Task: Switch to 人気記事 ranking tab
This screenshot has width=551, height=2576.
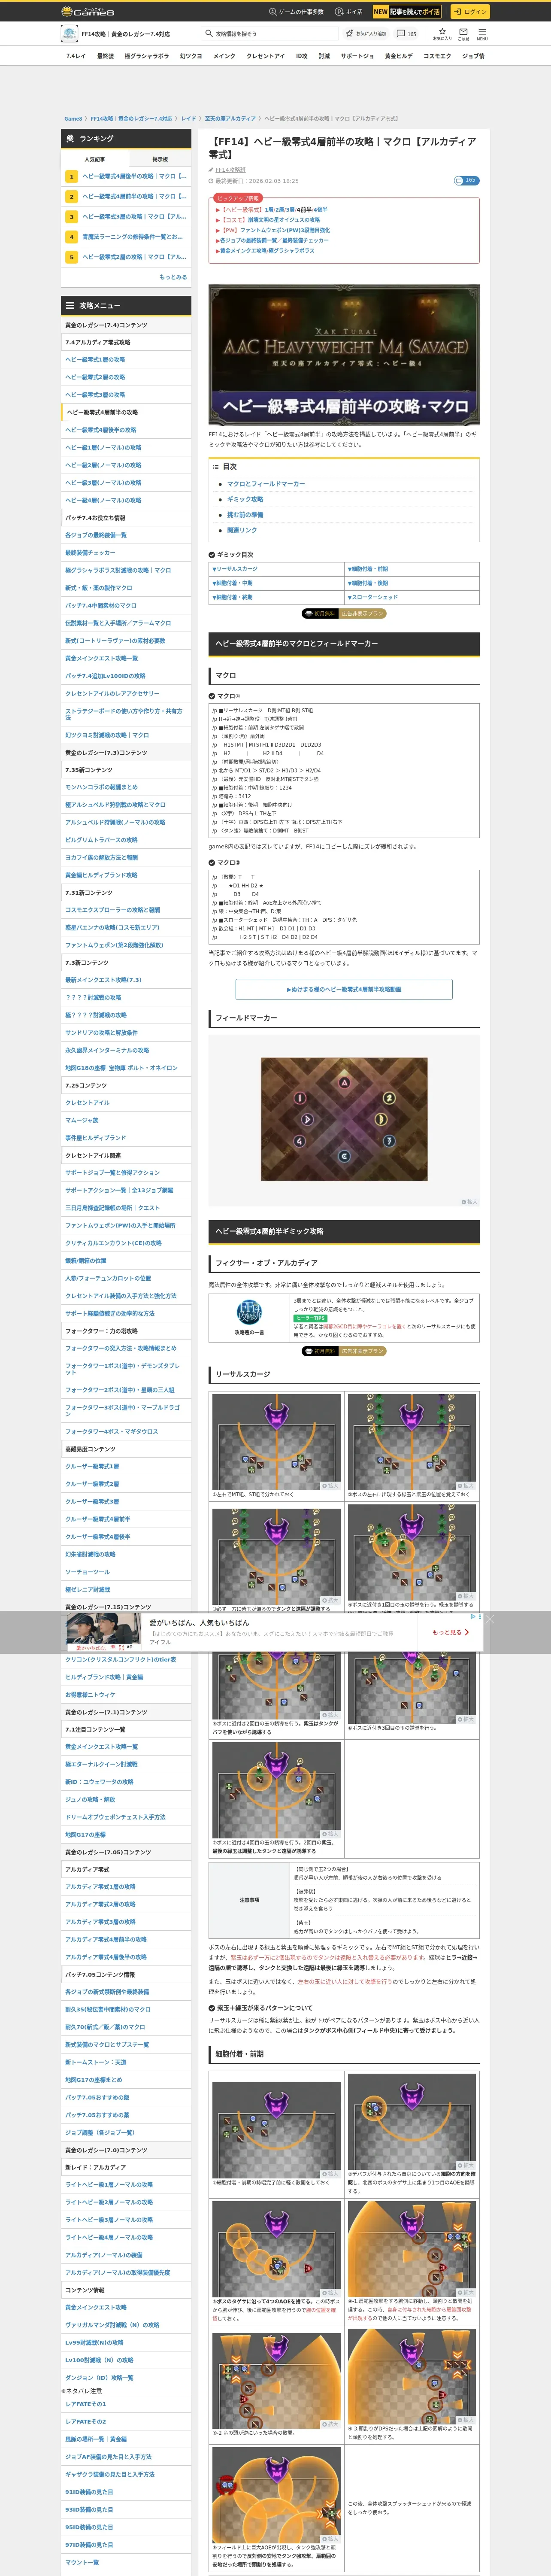Action: click(95, 159)
